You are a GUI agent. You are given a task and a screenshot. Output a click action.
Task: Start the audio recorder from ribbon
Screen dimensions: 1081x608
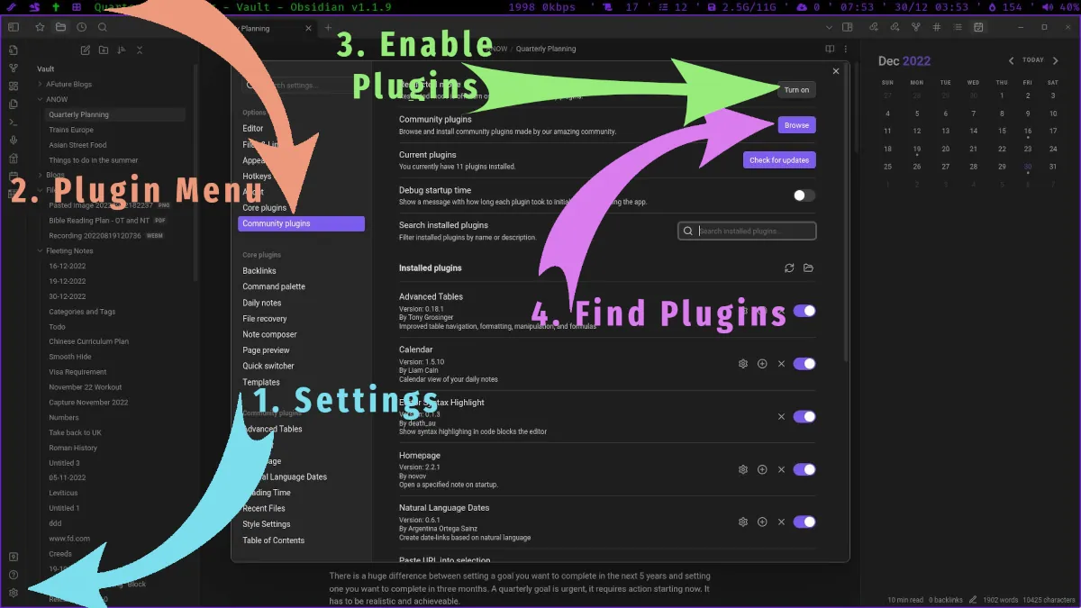click(13, 140)
